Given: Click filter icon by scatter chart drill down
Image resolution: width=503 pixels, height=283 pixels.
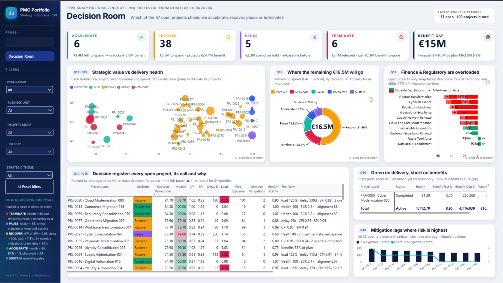Looking at the screenshot, I should click(236, 158).
